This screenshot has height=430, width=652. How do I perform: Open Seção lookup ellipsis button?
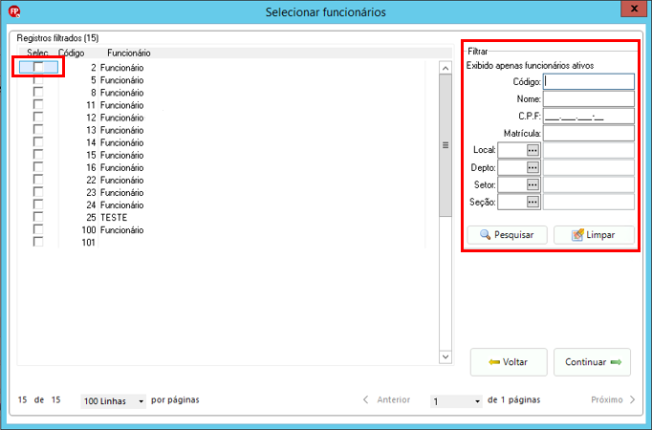coord(532,202)
